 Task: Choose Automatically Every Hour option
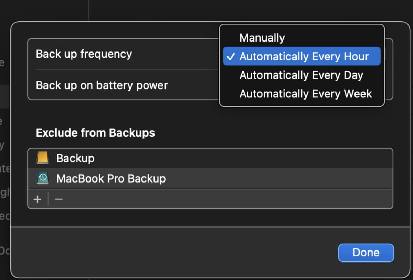pyautogui.click(x=304, y=56)
